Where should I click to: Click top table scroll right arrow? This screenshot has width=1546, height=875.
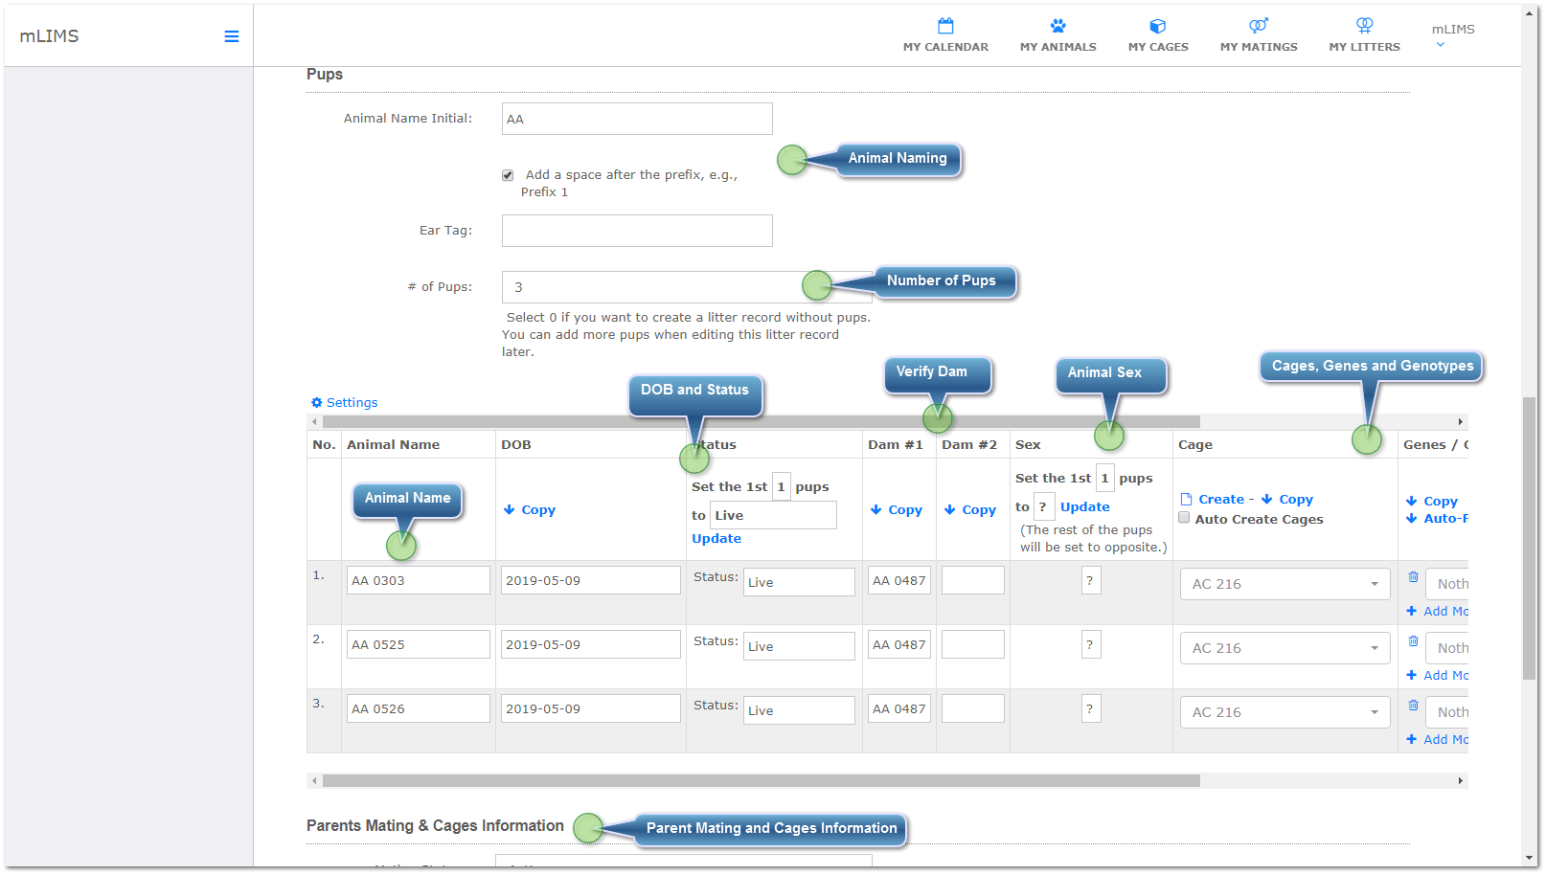pos(1461,422)
